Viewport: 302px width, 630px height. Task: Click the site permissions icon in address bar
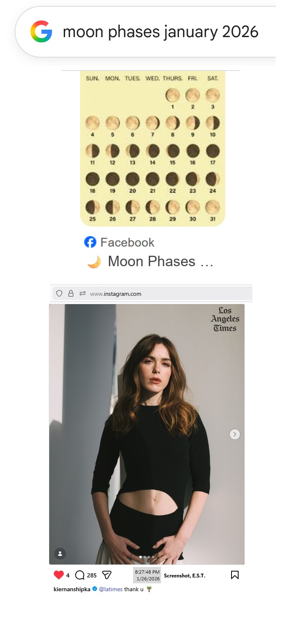[x=82, y=294]
